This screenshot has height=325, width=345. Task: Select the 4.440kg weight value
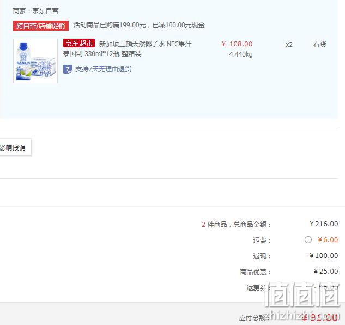pos(241,55)
